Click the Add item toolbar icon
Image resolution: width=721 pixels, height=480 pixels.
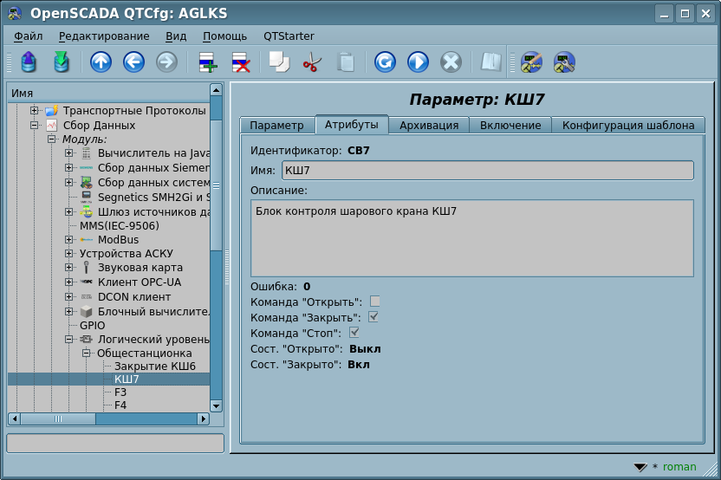pos(208,62)
